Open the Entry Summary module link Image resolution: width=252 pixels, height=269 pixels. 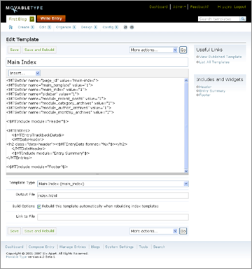pos(212,91)
